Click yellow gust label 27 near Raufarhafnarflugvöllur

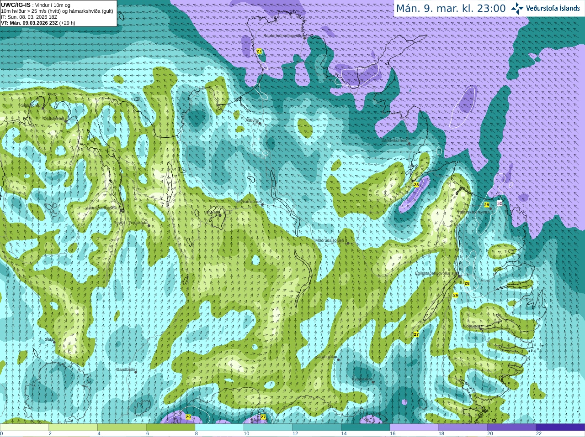coord(259,51)
